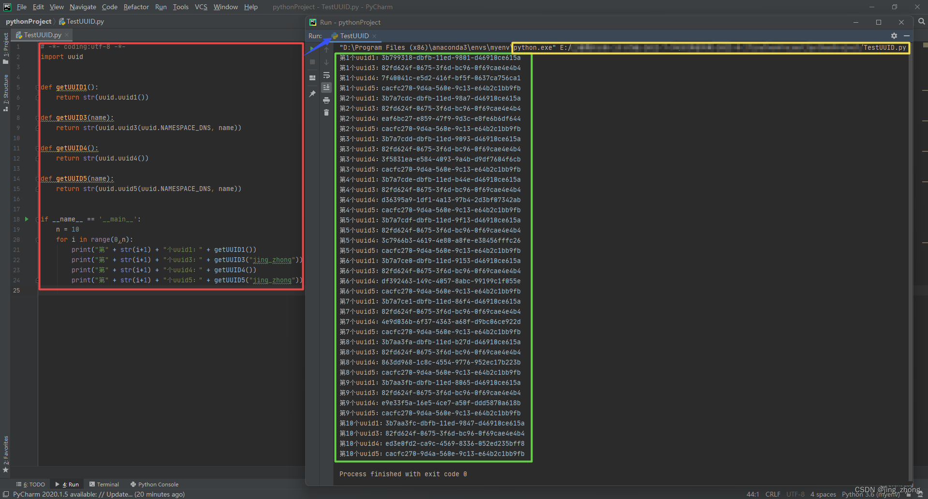Click line number 25 in the gutter

pyautogui.click(x=16, y=290)
